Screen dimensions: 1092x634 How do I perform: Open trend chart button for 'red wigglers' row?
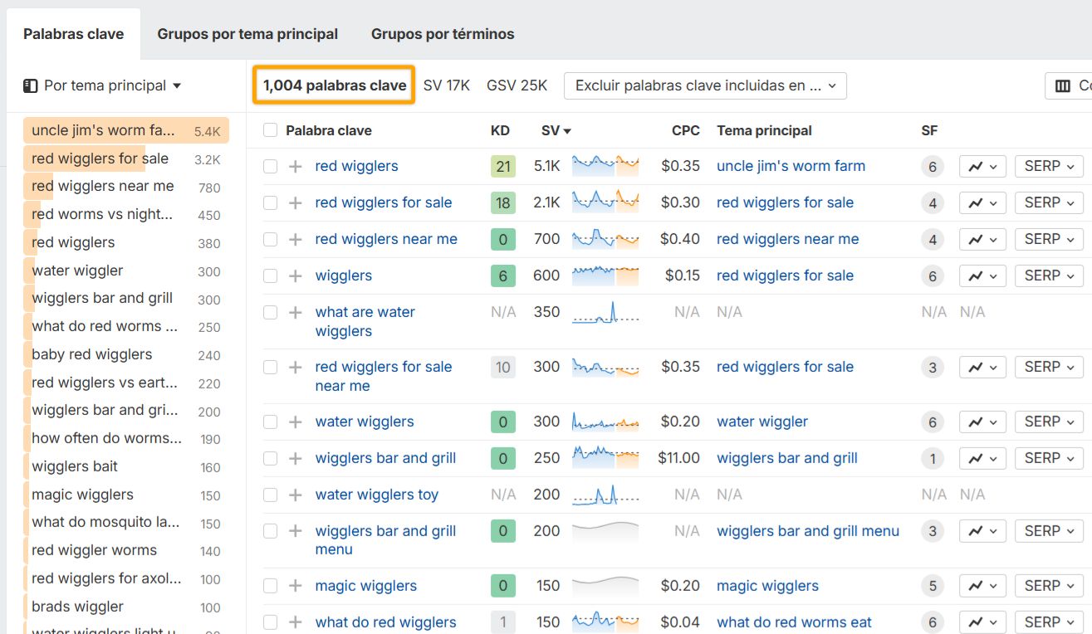tap(982, 167)
